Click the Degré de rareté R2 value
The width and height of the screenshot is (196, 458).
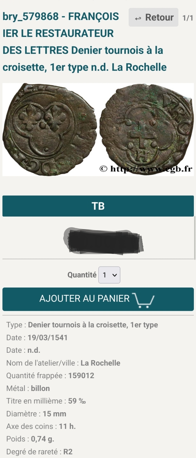click(68, 452)
